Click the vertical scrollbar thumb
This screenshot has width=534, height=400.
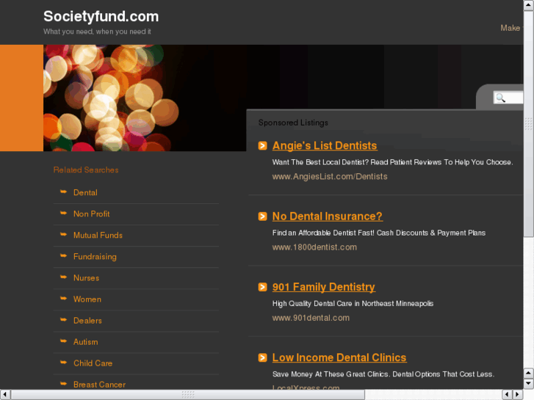(529, 124)
